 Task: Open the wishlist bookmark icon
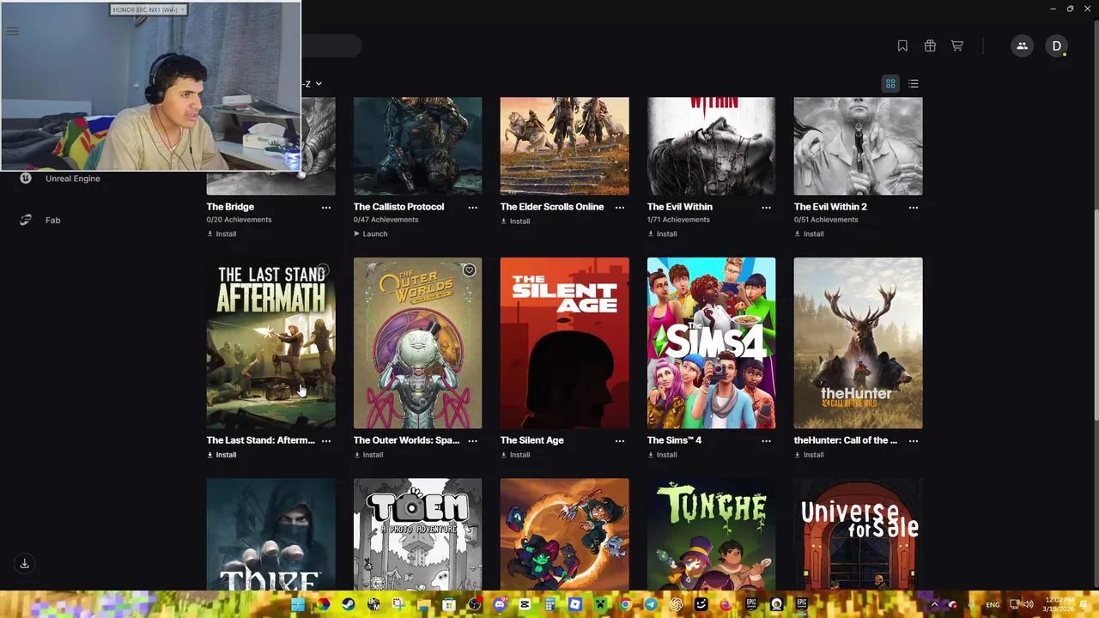point(902,46)
